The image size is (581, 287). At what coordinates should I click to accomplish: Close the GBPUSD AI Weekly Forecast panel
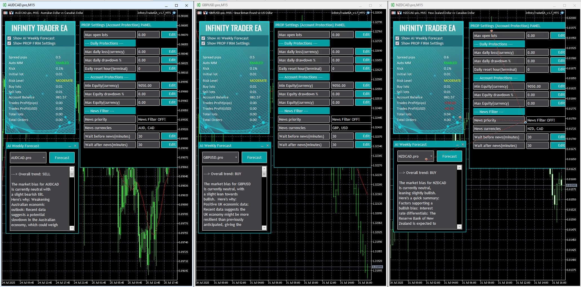[x=268, y=145]
